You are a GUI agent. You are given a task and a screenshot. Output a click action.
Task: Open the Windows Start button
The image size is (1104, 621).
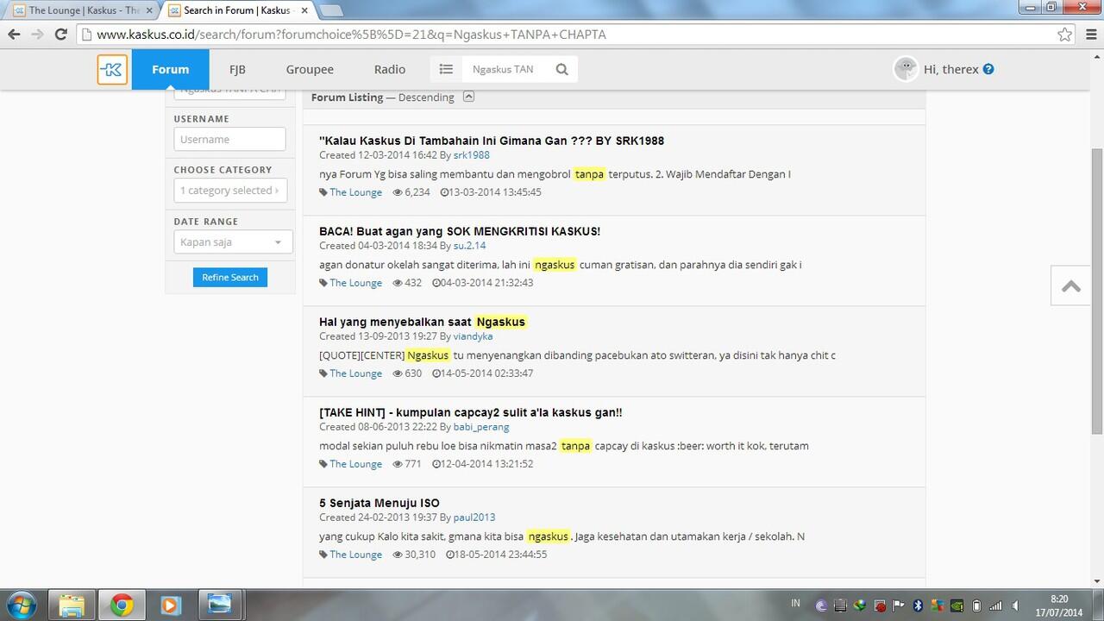[20, 605]
